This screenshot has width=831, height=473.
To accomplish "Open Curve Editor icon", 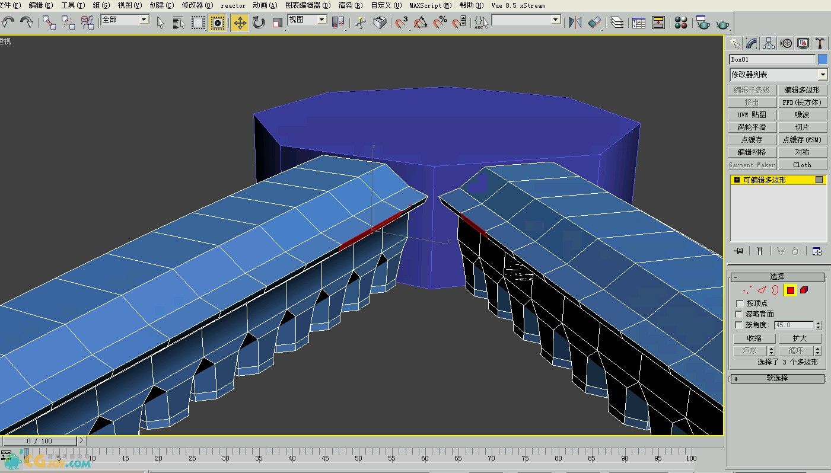I will (639, 23).
